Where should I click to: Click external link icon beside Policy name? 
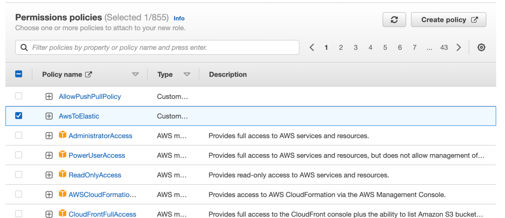tap(88, 74)
